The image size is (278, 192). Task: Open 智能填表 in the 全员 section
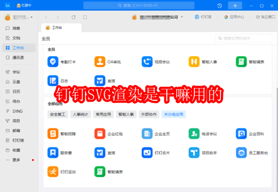250,62
